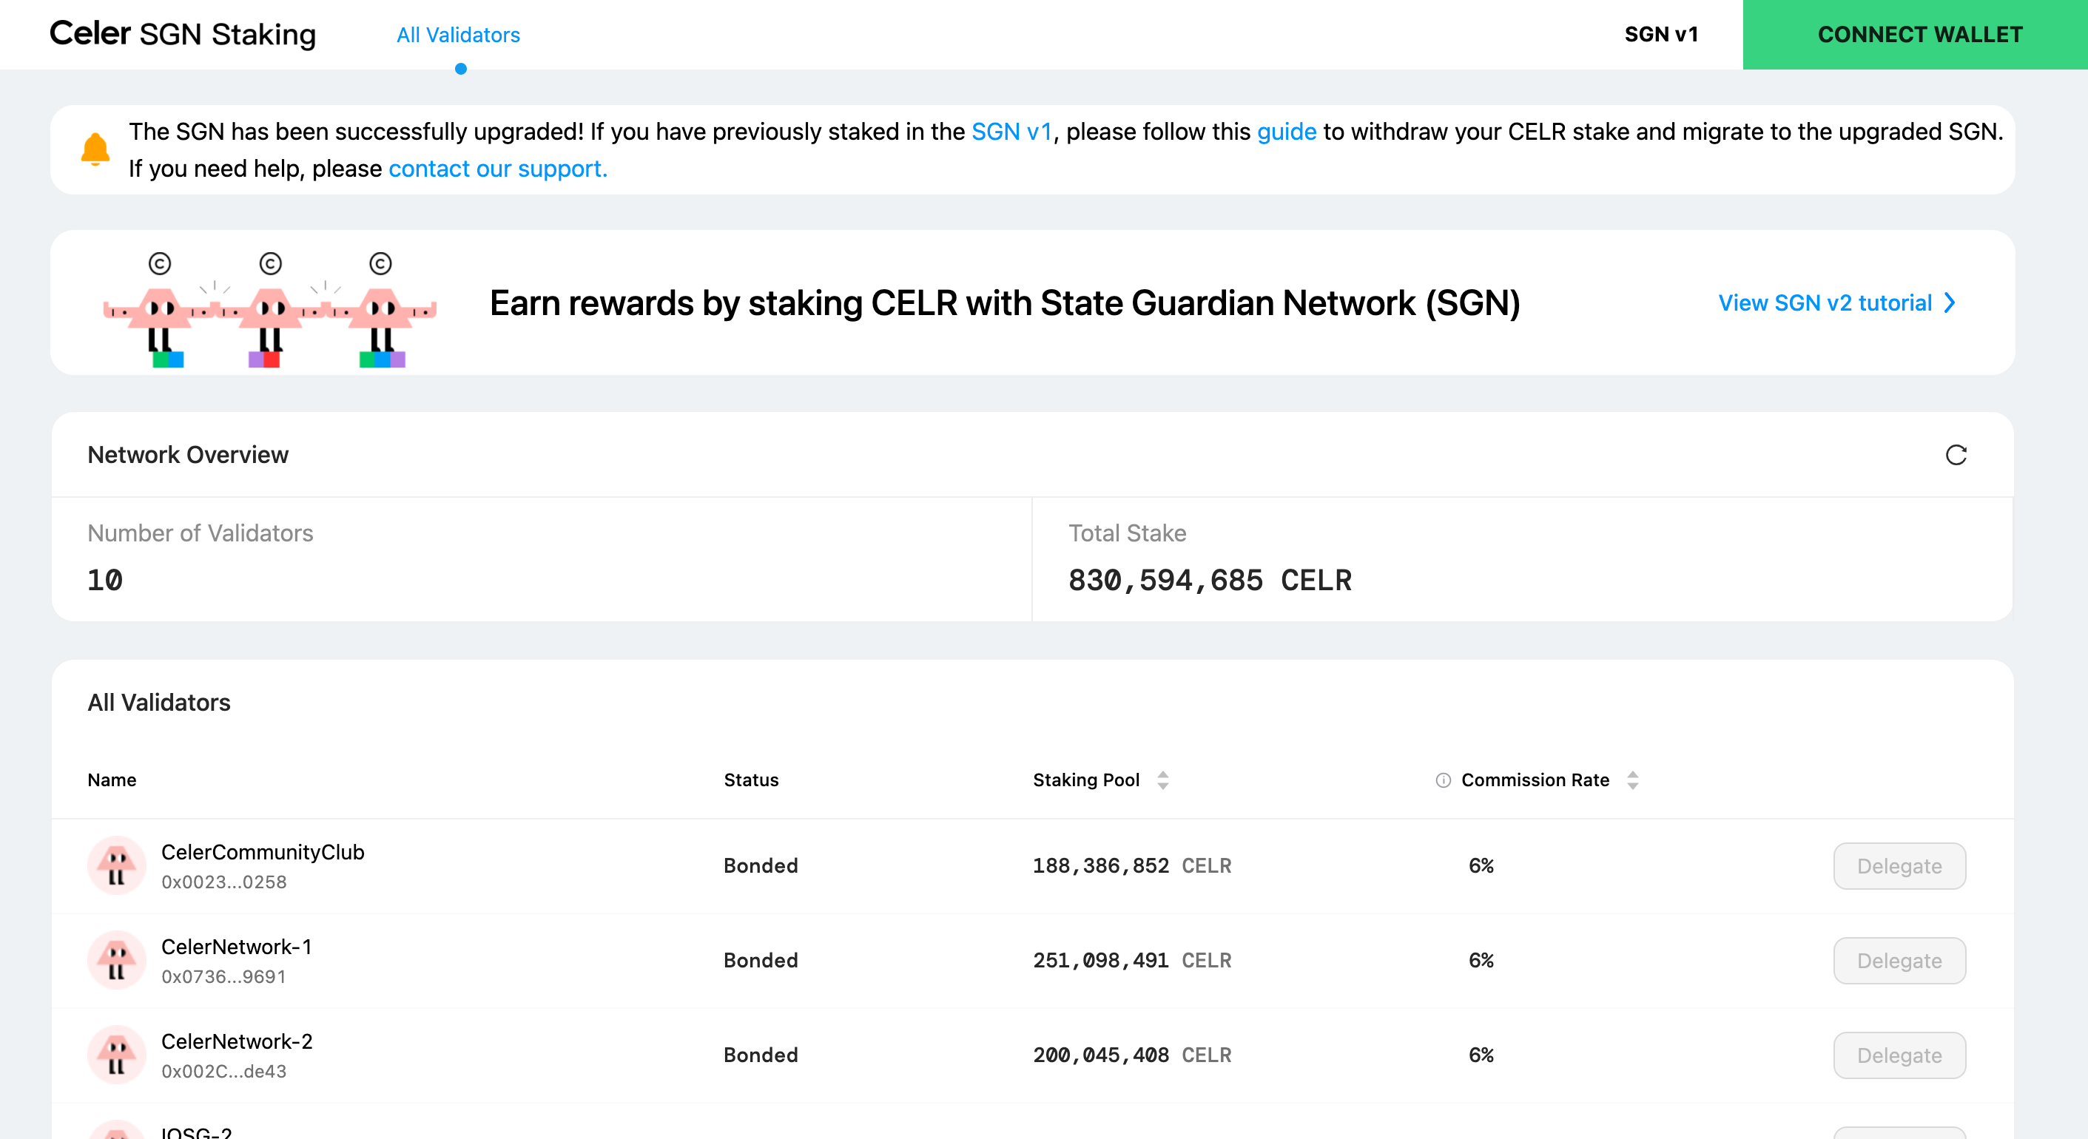
Task: Switch to the All Validators tab
Action: coord(459,36)
